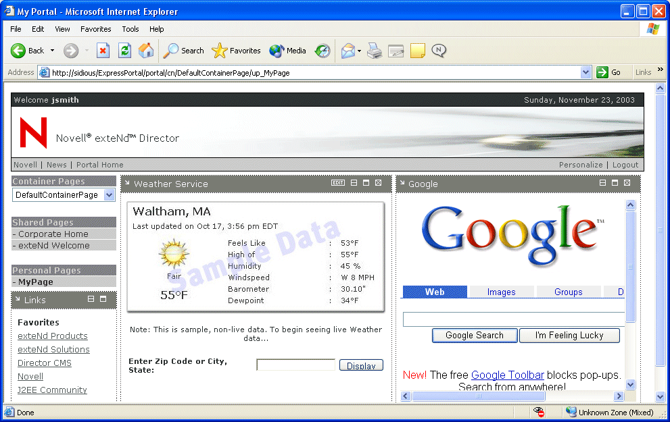Switch to the Google Groups tab
The width and height of the screenshot is (670, 422).
coord(569,292)
